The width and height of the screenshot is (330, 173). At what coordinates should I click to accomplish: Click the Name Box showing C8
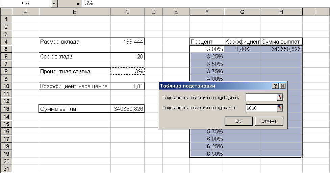(x=26, y=3)
